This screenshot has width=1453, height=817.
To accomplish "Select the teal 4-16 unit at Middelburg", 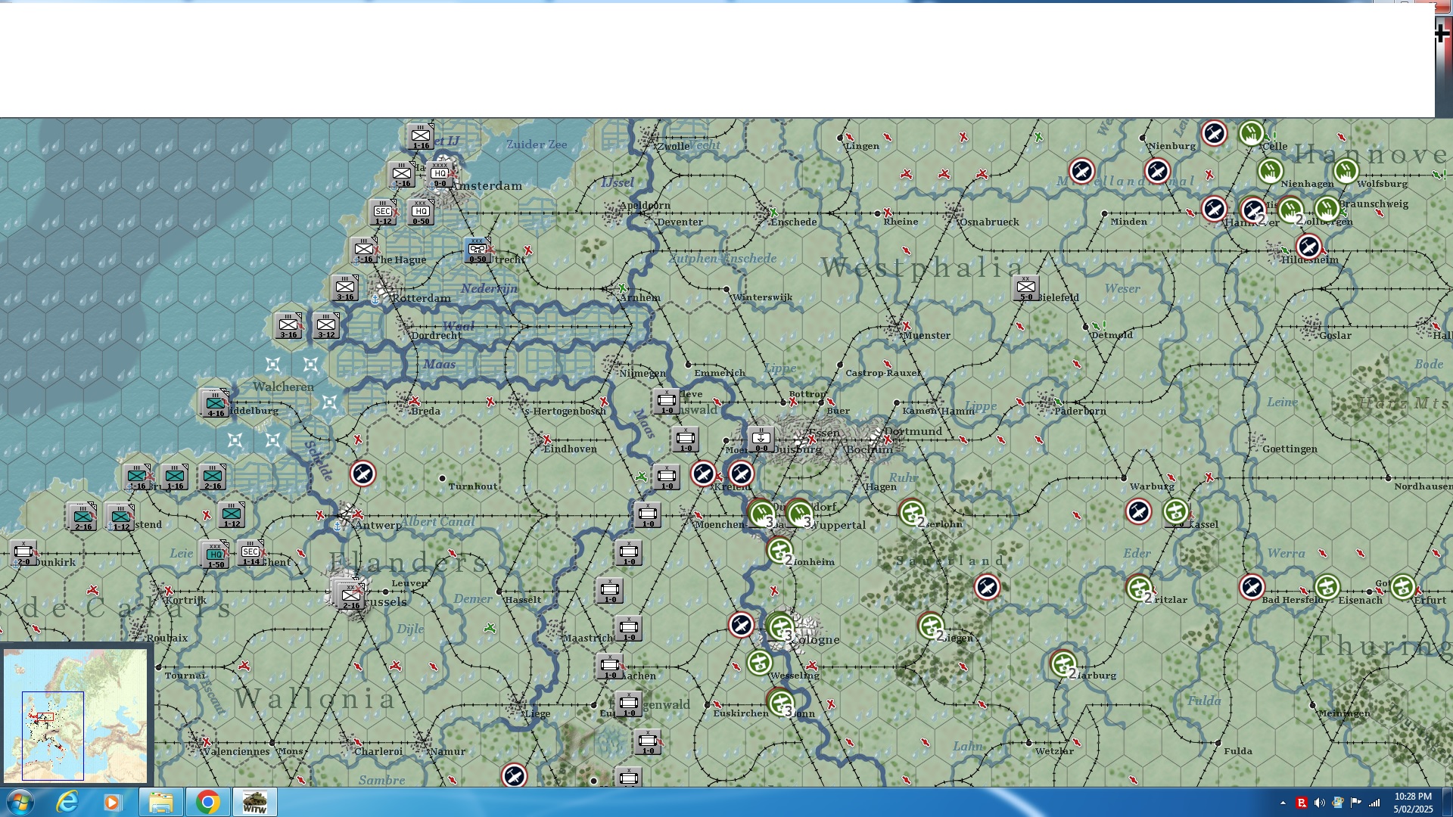I will click(216, 405).
